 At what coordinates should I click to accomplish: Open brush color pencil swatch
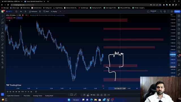coord(88,95)
